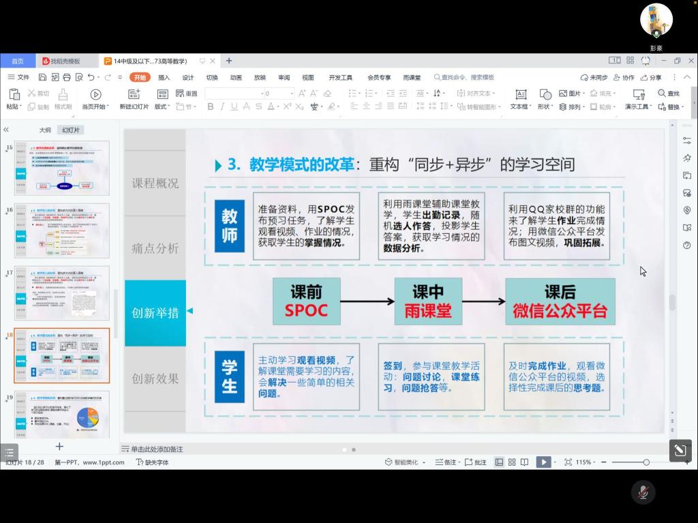Start slideshow with 当页开始 play icon

tap(95, 95)
